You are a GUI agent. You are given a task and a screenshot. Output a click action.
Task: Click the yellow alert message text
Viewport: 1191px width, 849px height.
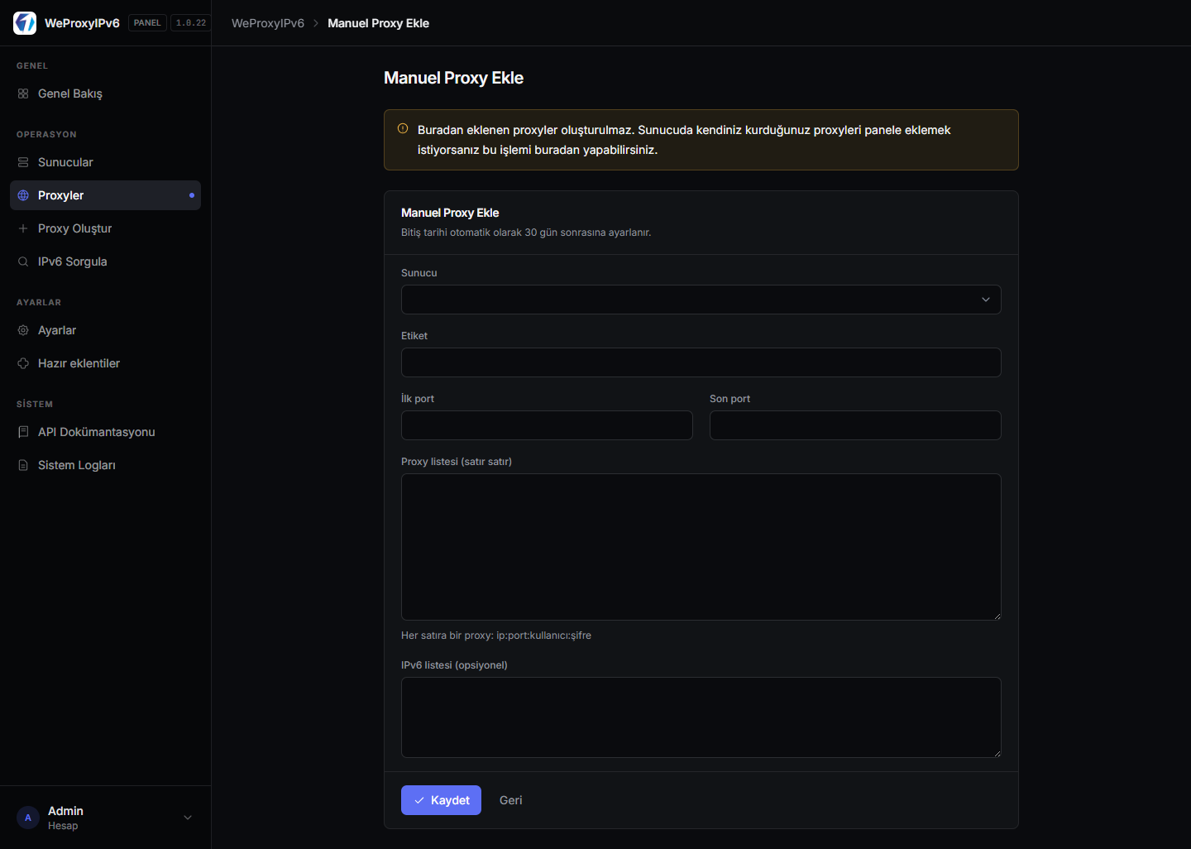[684, 140]
